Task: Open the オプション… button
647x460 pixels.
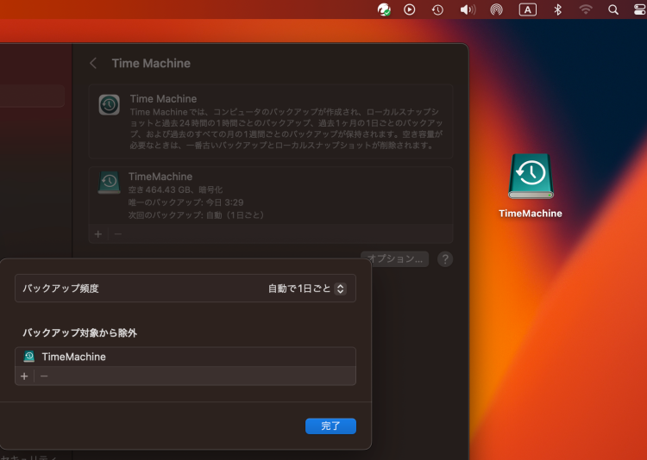Action: pos(394,258)
